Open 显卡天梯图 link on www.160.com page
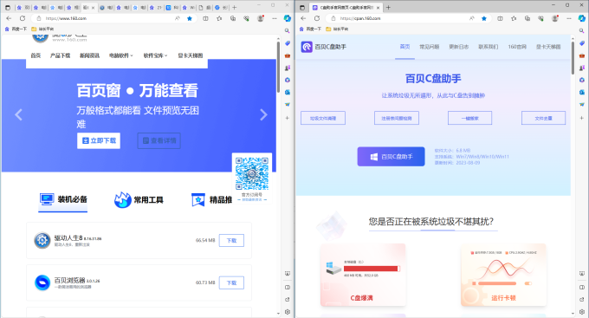589x318 pixels. pyautogui.click(x=190, y=55)
